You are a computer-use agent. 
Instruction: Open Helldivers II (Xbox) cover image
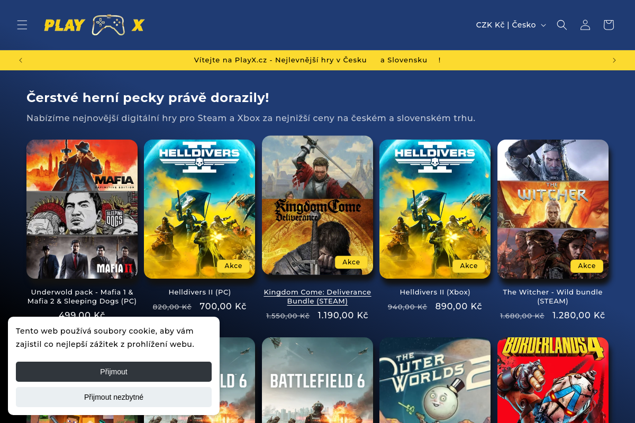435,209
